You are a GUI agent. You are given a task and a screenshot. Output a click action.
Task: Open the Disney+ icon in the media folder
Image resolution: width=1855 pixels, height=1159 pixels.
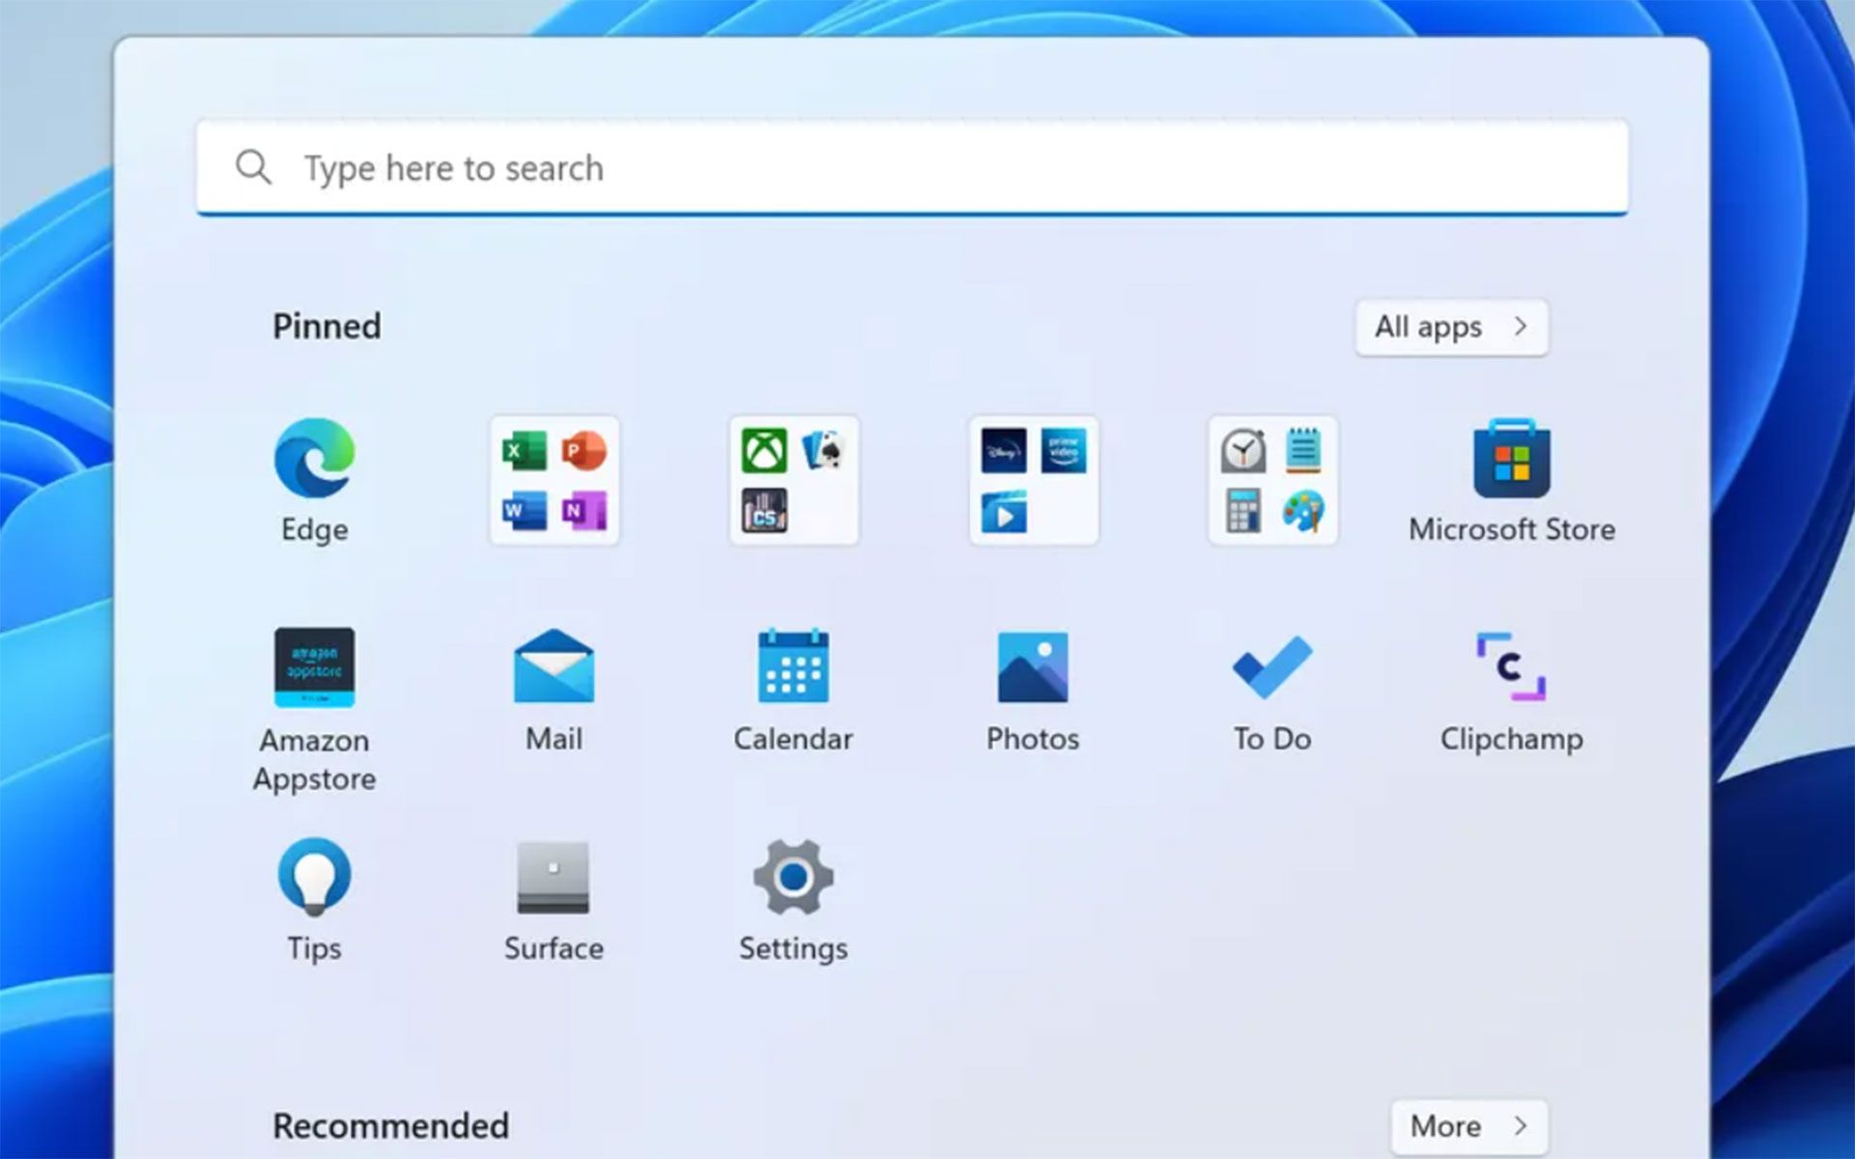pyautogui.click(x=1004, y=451)
